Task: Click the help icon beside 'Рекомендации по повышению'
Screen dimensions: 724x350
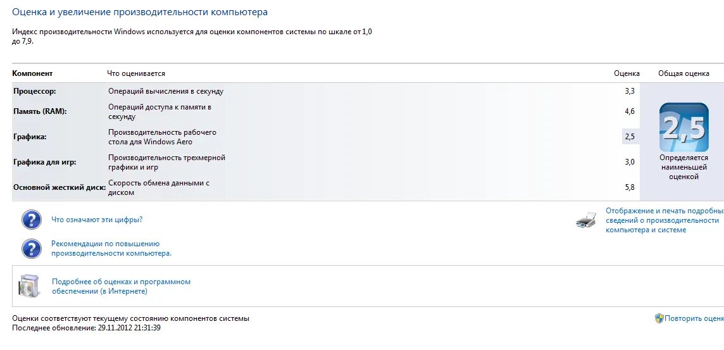Action: click(x=32, y=248)
